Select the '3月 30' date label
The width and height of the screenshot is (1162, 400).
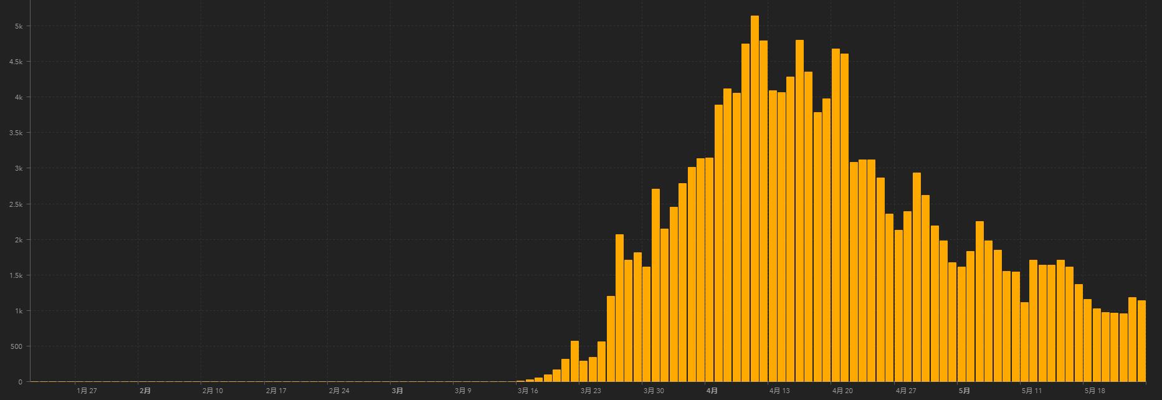click(x=654, y=391)
